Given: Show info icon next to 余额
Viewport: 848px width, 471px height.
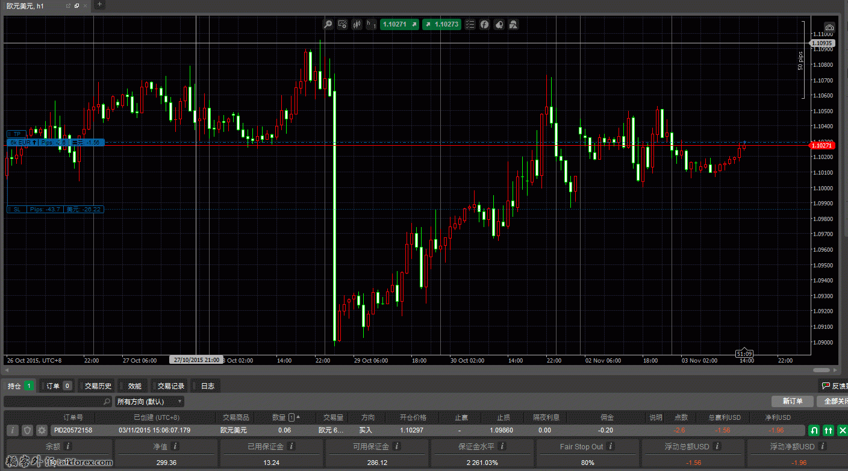Looking at the screenshot, I should point(68,446).
